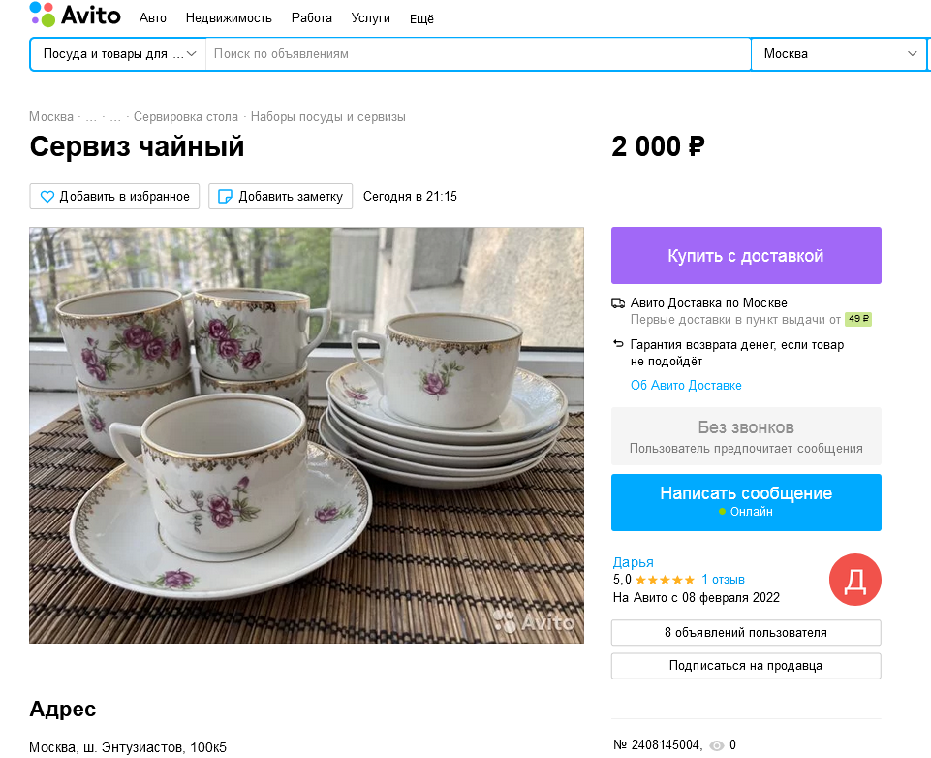
Task: Open the category selector 'Посуда и товары для...'
Action: pos(116,53)
